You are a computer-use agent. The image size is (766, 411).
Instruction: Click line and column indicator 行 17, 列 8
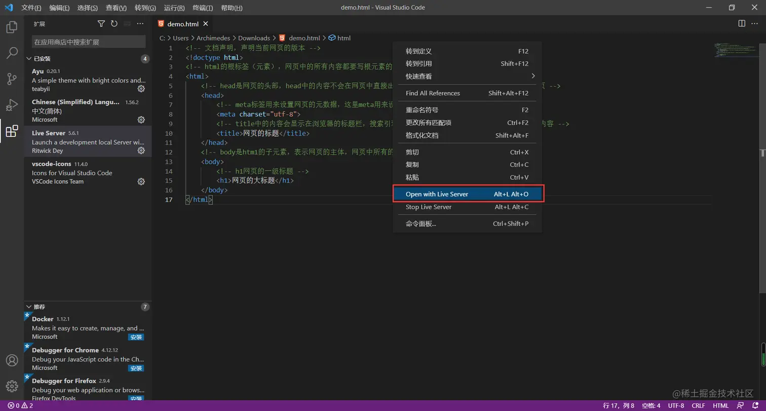pos(619,405)
